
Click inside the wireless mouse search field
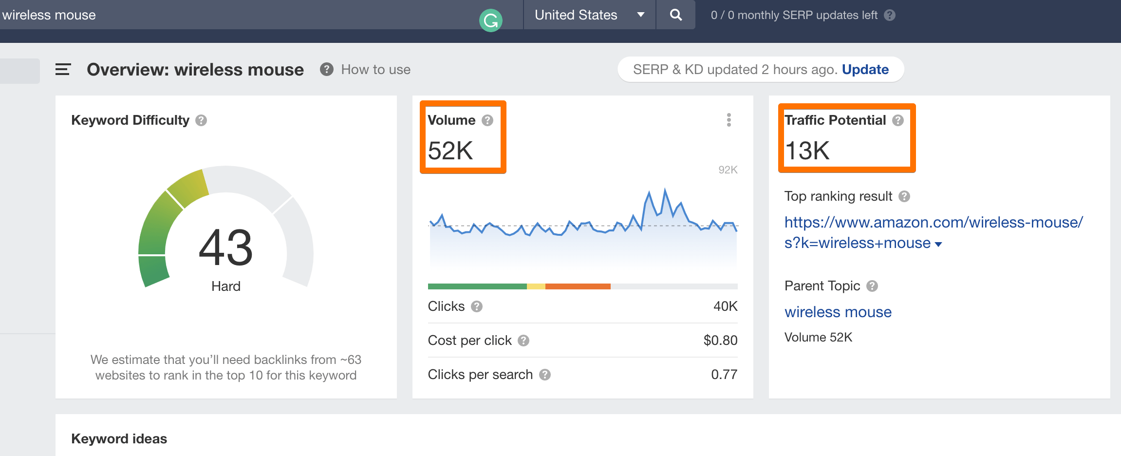coord(195,15)
